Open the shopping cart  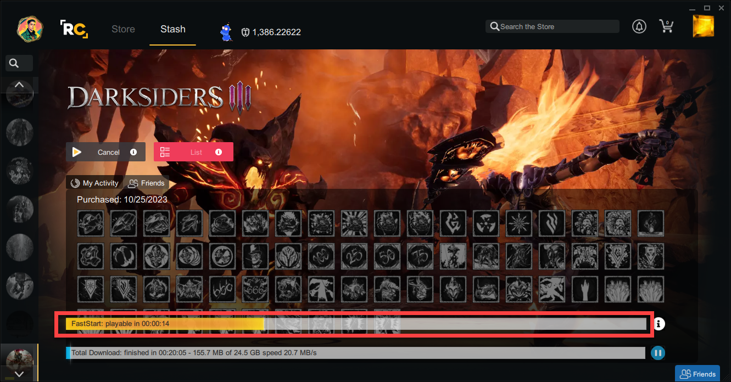pyautogui.click(x=668, y=26)
